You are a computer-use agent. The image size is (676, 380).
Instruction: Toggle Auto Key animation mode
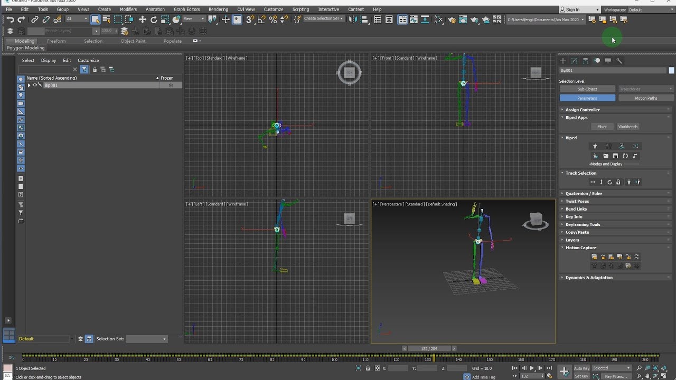(581, 368)
